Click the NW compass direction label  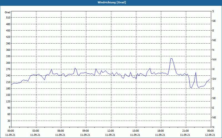214,60
